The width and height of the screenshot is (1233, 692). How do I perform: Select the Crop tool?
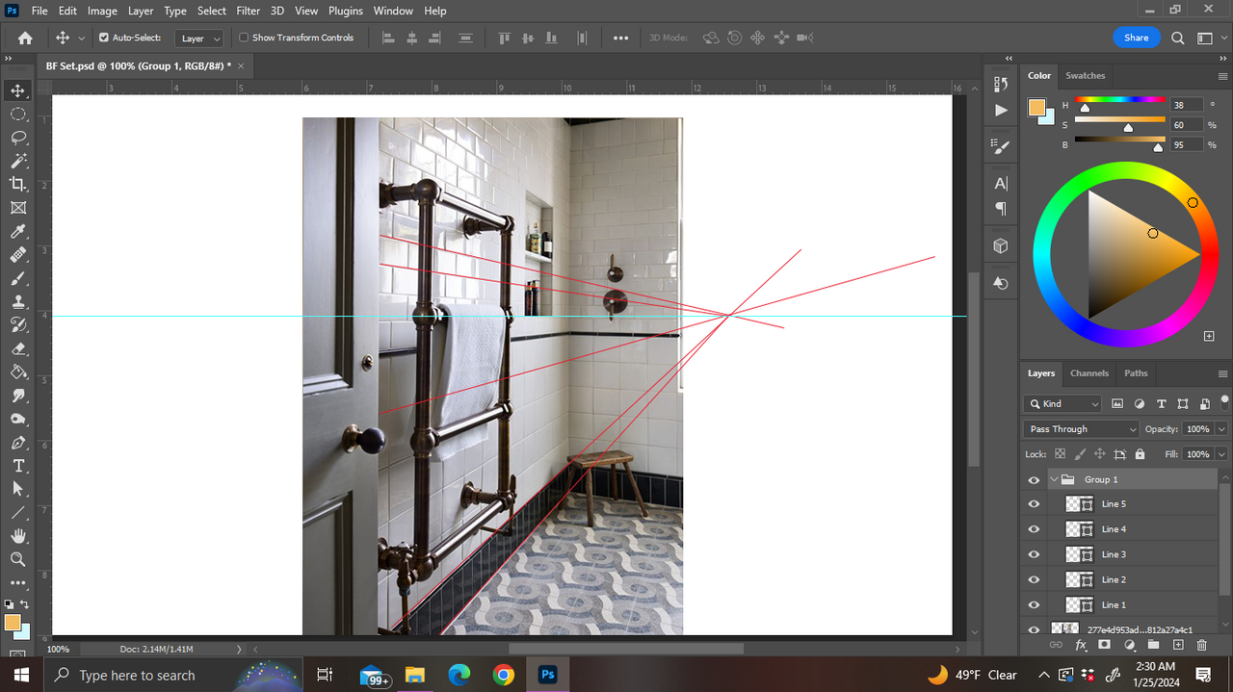coord(17,184)
